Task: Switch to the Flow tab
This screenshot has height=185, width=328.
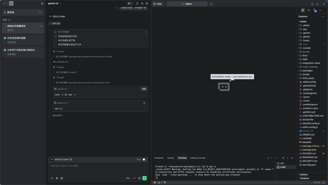Action: click(x=158, y=4)
